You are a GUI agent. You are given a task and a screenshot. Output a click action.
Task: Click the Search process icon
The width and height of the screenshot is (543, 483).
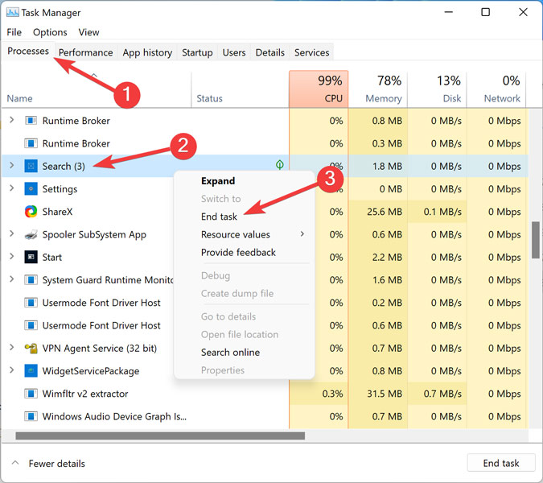(x=31, y=166)
